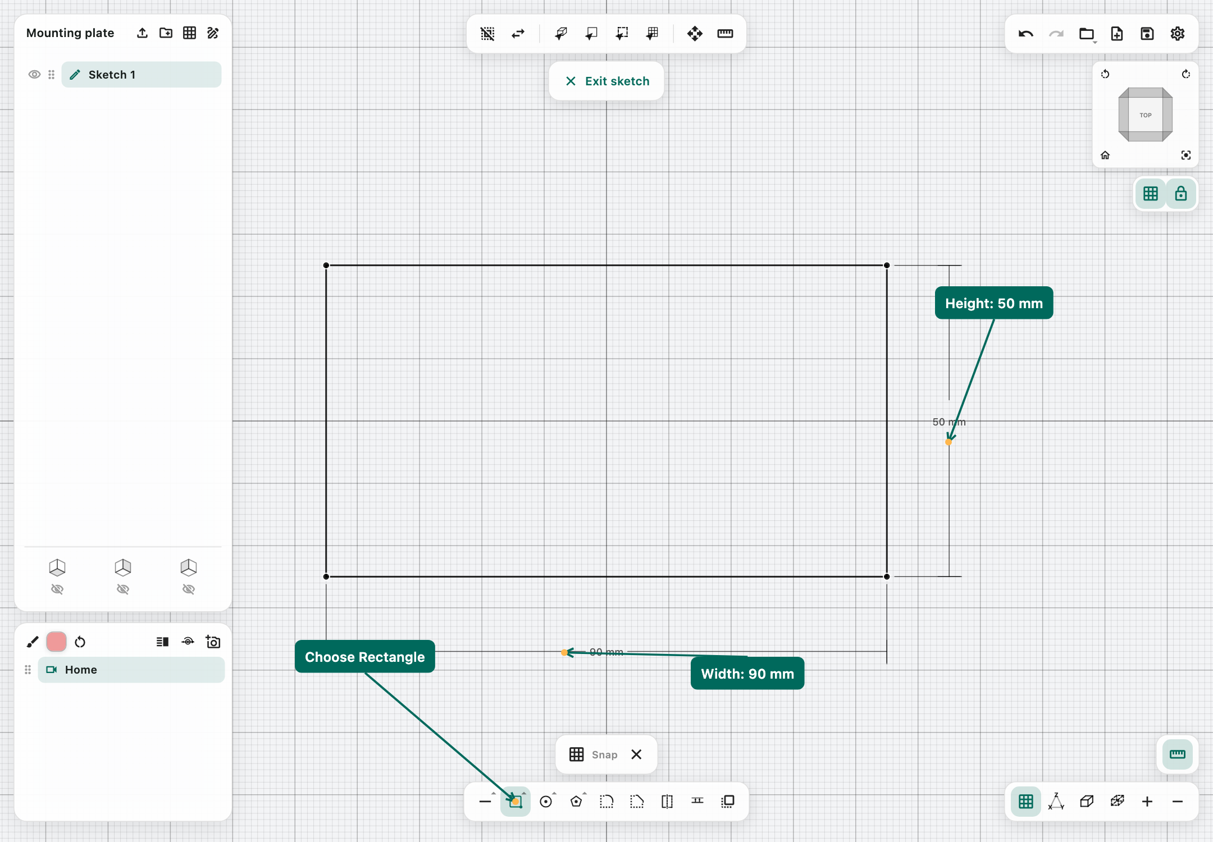Click the 90 mm width dimension
Viewport: 1213px width, 842px height.
(x=606, y=652)
